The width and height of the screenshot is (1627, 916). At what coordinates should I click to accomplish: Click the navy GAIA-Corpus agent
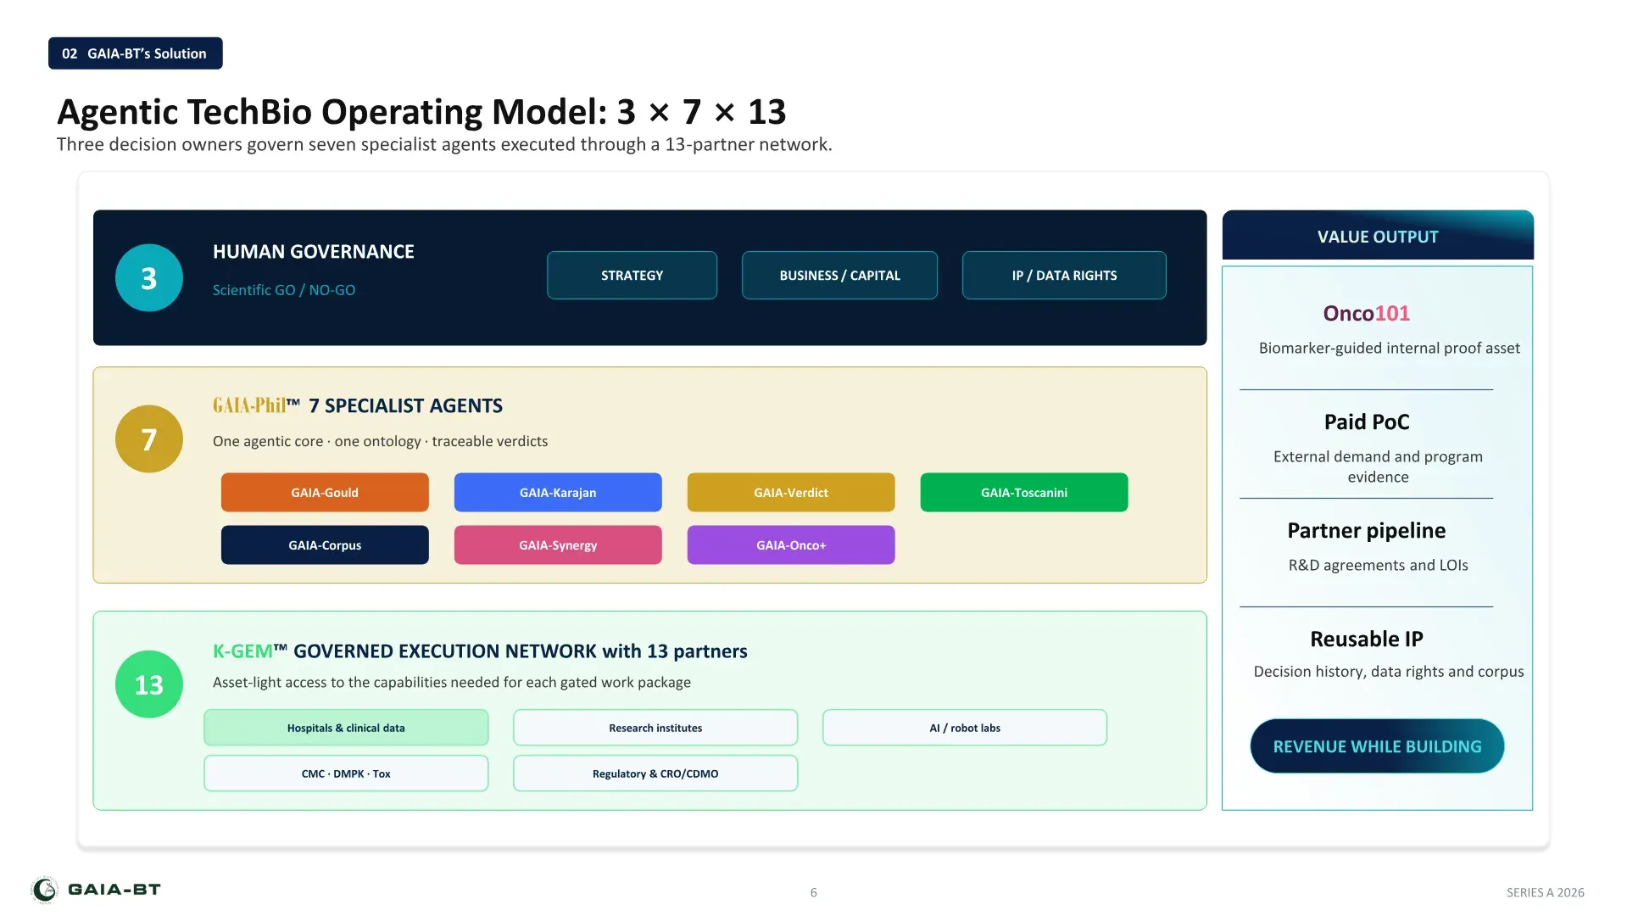(325, 545)
